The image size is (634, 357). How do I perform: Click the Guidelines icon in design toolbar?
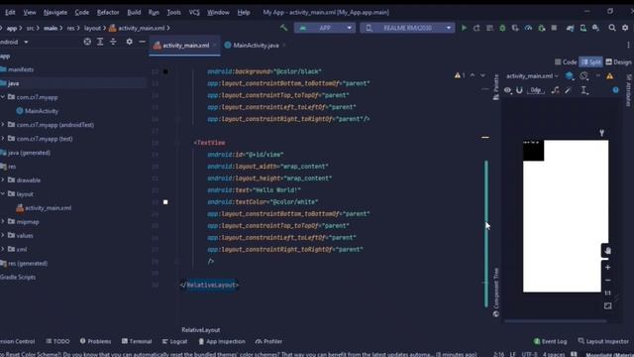584,90
